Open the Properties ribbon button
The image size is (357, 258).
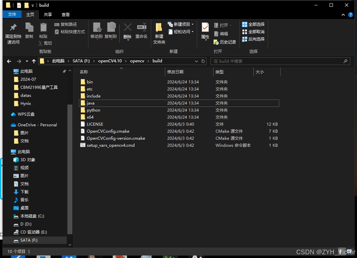pos(205,31)
